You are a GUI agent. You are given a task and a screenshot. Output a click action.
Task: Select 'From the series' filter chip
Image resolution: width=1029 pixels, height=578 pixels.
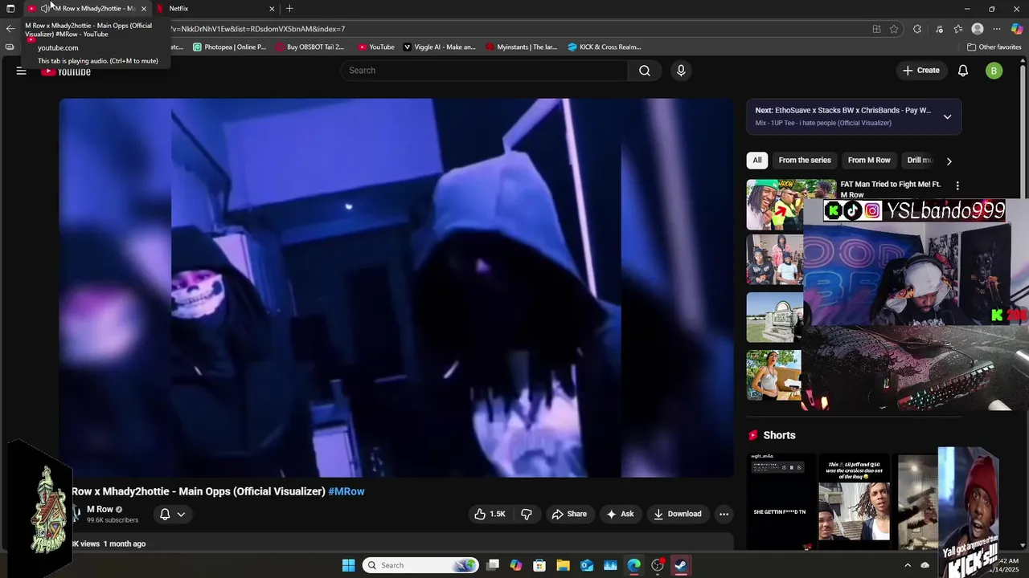click(x=805, y=161)
